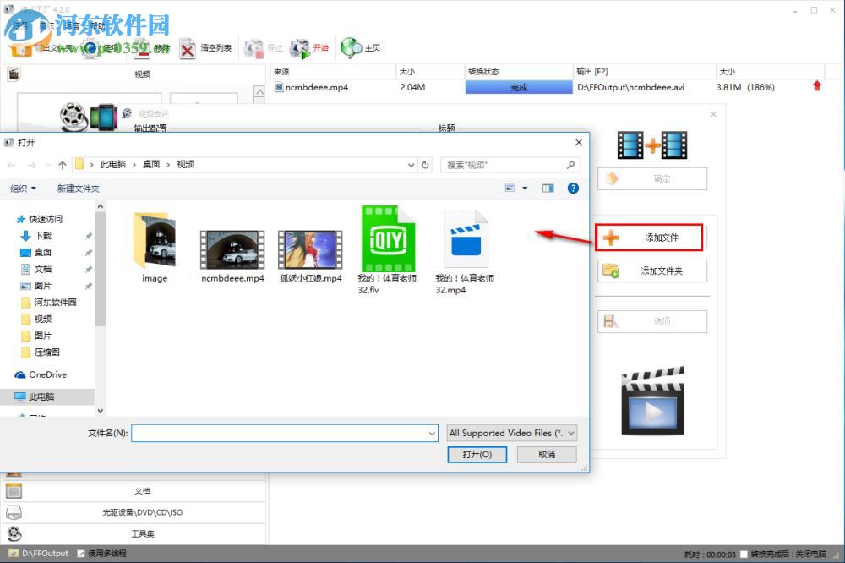Click 此电脑 breadcrumb in address bar

pyautogui.click(x=113, y=165)
